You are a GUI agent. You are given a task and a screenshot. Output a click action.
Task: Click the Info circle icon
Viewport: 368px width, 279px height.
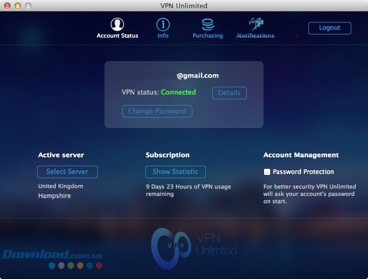pyautogui.click(x=163, y=24)
